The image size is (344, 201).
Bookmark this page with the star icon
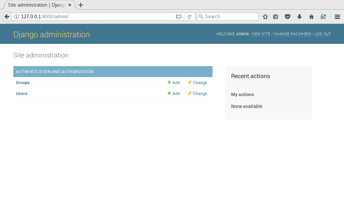coord(265,17)
